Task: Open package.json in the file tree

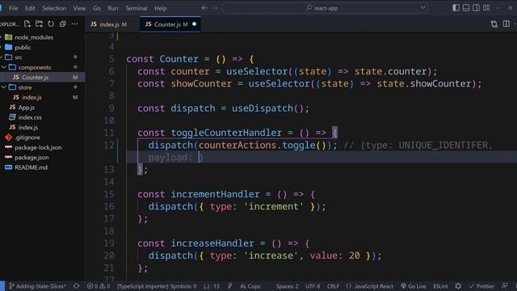Action: point(32,158)
